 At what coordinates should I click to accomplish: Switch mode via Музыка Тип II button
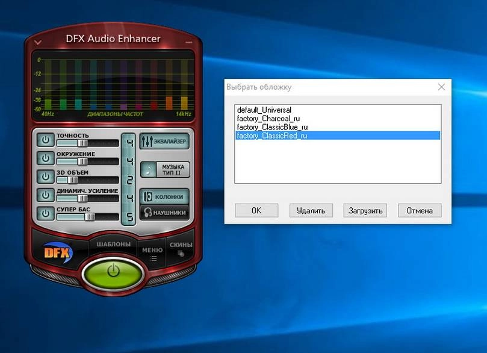165,170
